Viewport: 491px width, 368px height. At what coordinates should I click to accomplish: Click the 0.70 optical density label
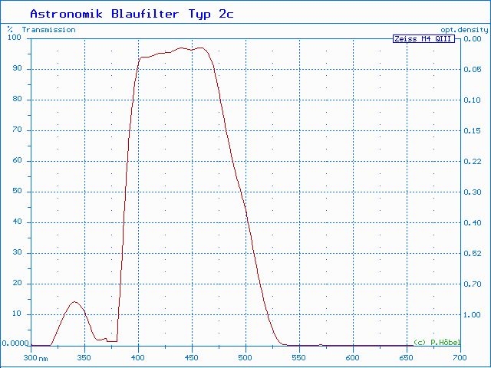click(472, 284)
